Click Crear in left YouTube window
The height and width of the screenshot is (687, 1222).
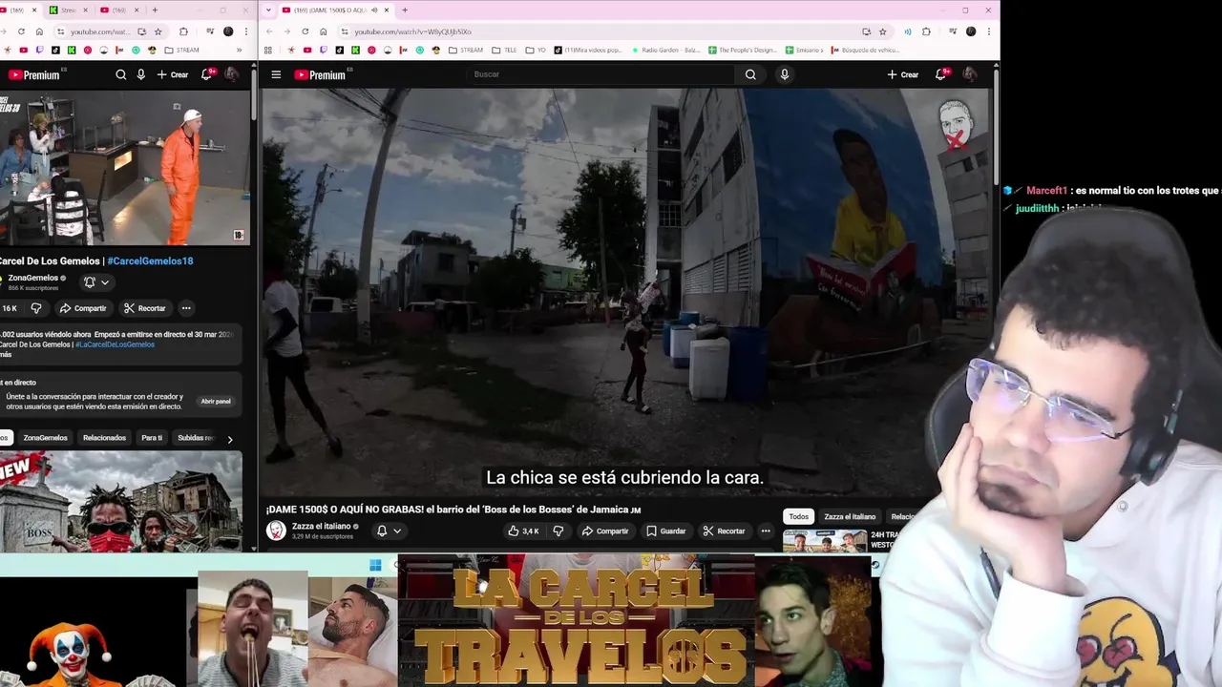[x=173, y=74]
